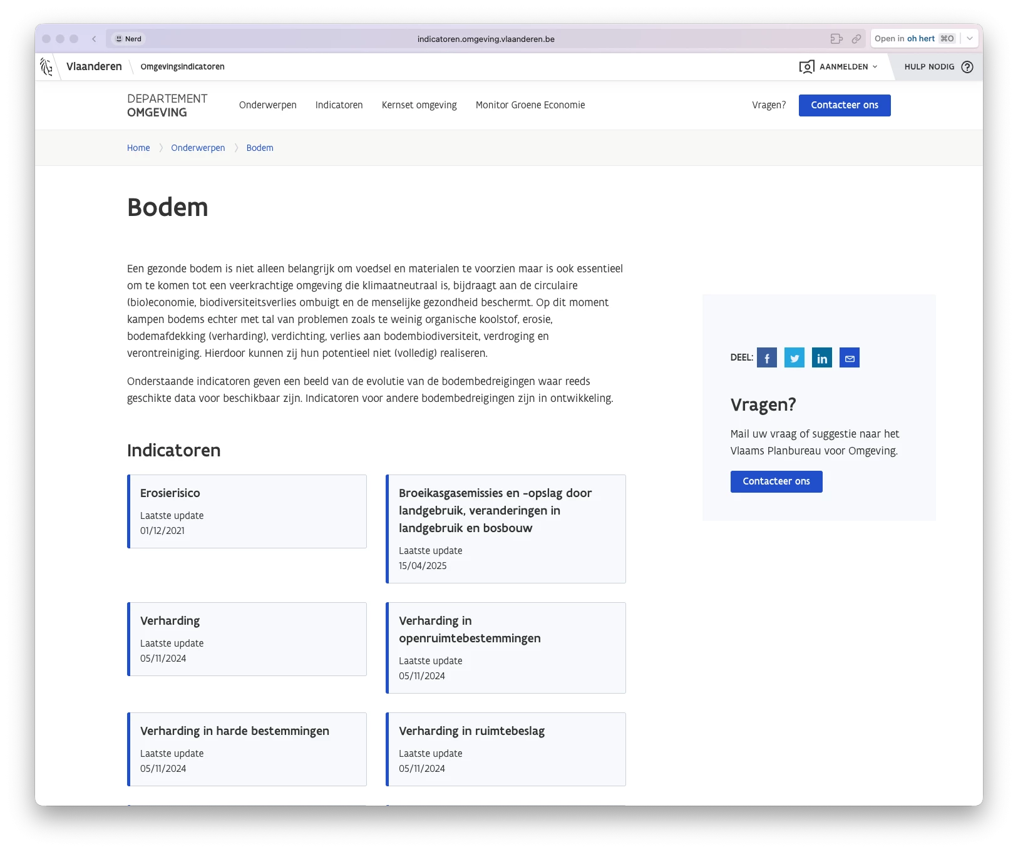
Task: Click the Hulp Nodig question mark icon
Action: pos(967,67)
